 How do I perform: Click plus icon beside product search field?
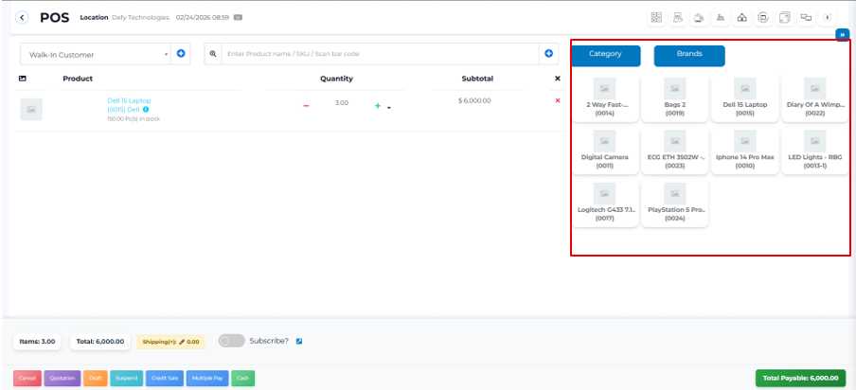point(549,54)
